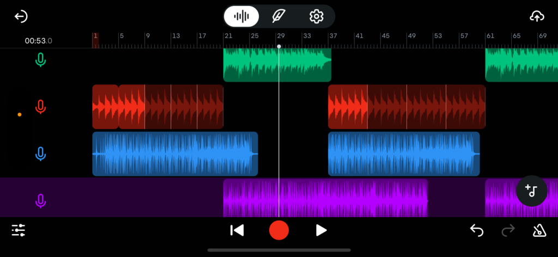Viewport: 558px width, 257px height.
Task: Select the green clip starting at bar 61
Action: coord(521,65)
